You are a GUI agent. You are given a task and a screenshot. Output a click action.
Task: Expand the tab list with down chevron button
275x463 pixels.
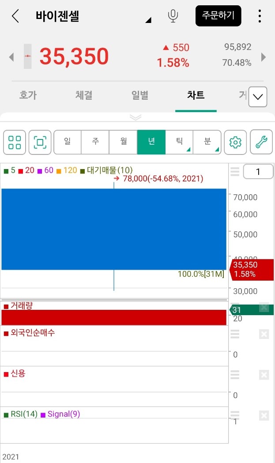point(258,97)
